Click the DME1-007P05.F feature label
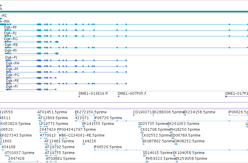Screen dimensions: 248x163 [132, 94]
